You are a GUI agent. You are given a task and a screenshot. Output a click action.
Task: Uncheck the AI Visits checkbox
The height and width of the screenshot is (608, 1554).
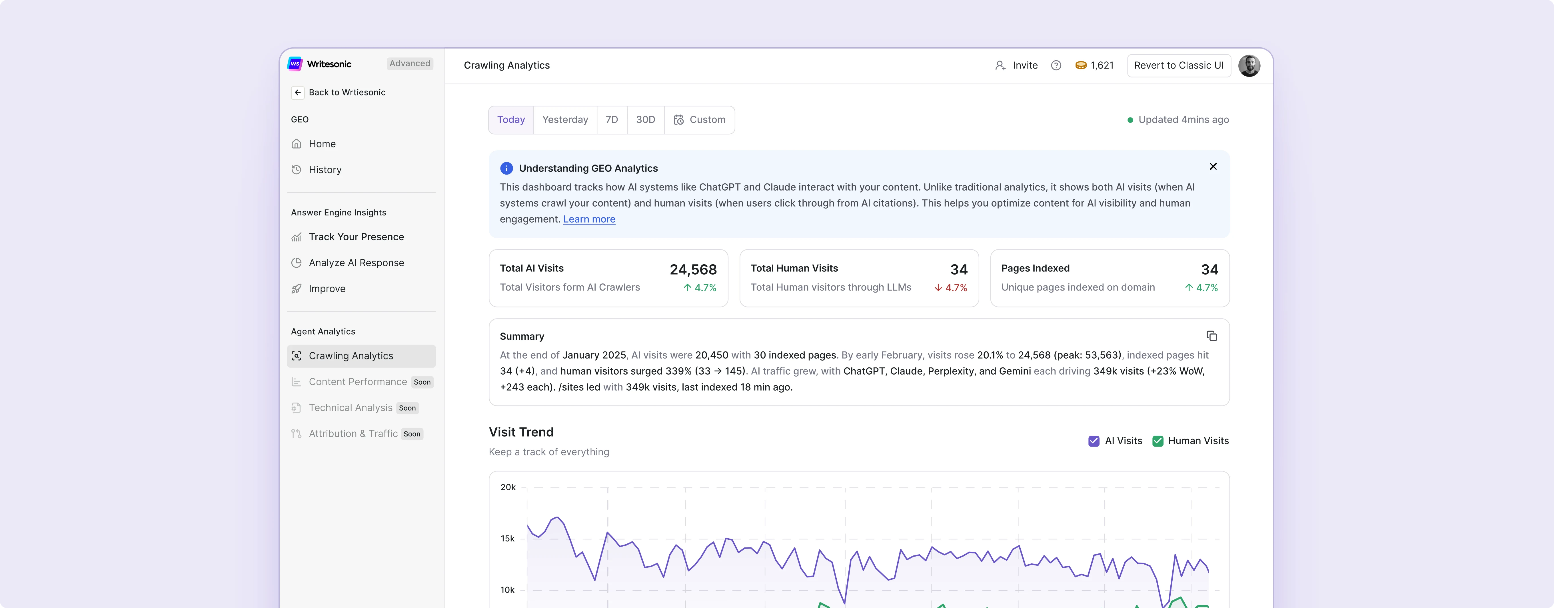coord(1093,441)
